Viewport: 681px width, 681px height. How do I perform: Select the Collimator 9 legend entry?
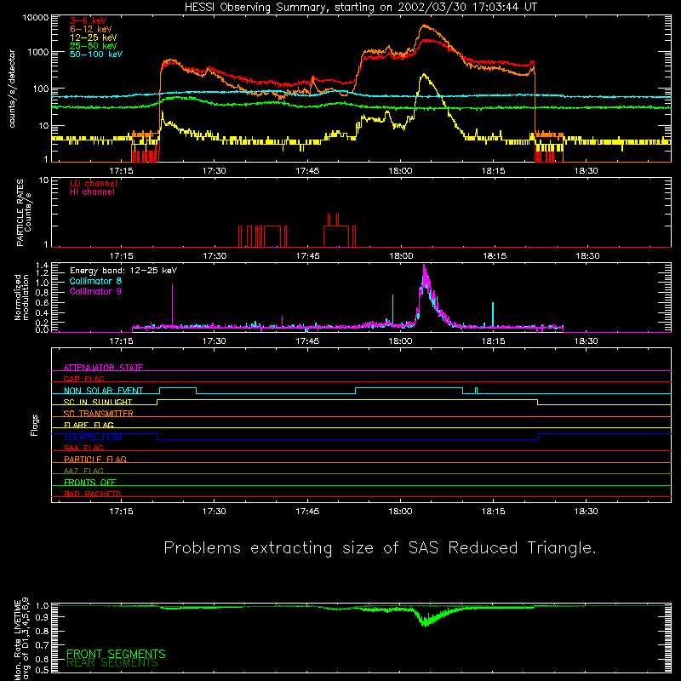point(95,291)
